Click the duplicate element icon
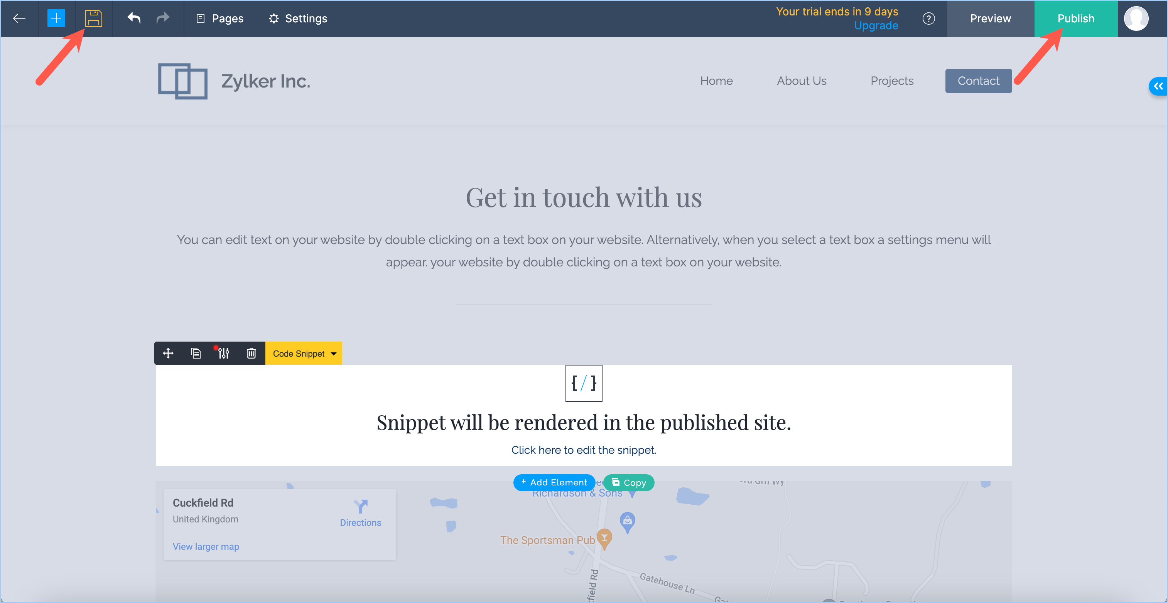The height and width of the screenshot is (603, 1168). tap(196, 354)
